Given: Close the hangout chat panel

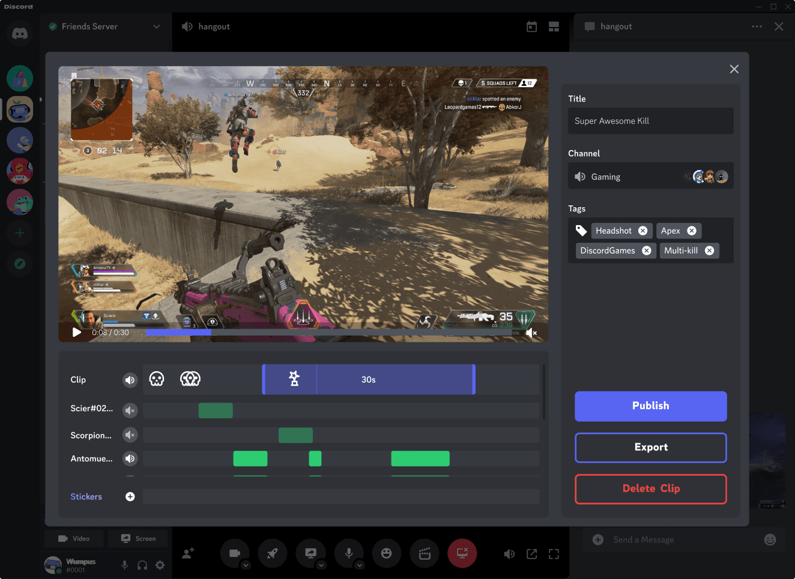Looking at the screenshot, I should pos(779,26).
